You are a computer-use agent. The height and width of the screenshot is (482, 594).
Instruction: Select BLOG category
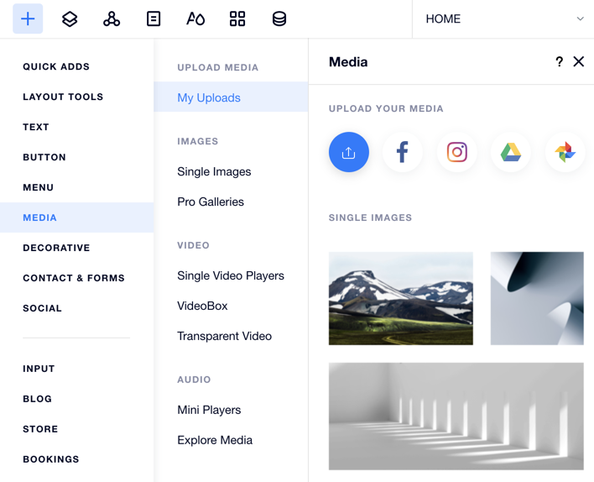(x=37, y=399)
